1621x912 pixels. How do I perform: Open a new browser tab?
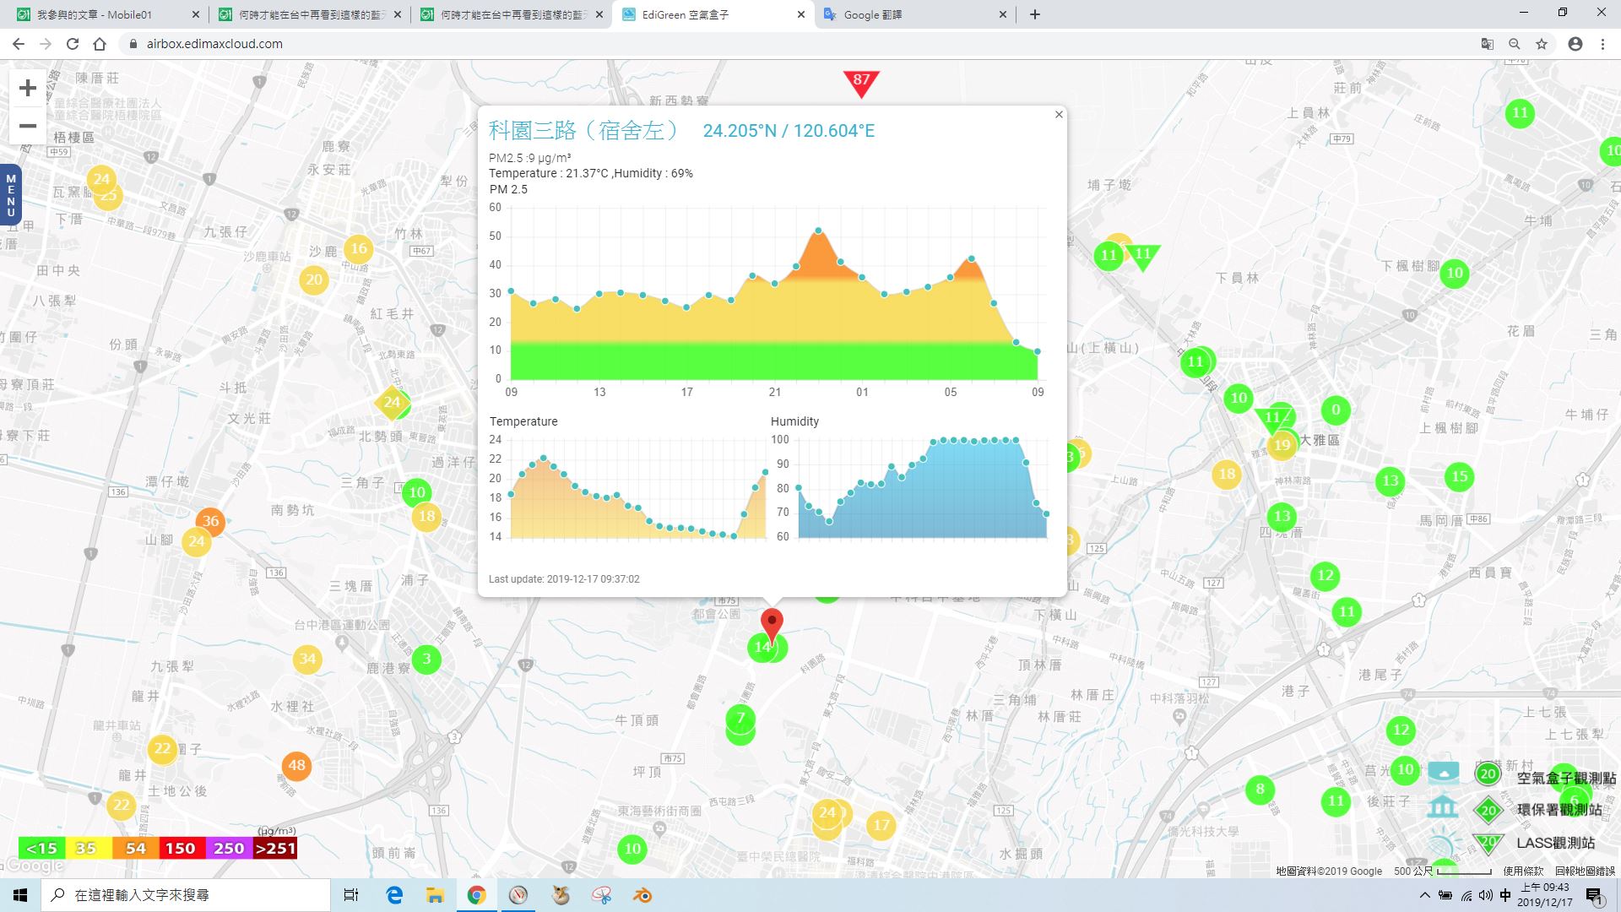1034,14
